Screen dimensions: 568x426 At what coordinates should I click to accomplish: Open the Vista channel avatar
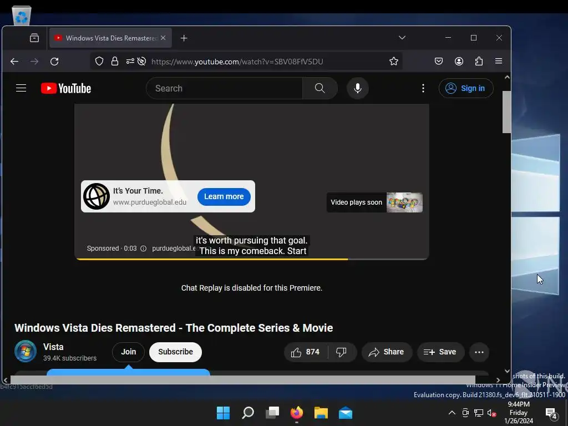[x=26, y=351]
